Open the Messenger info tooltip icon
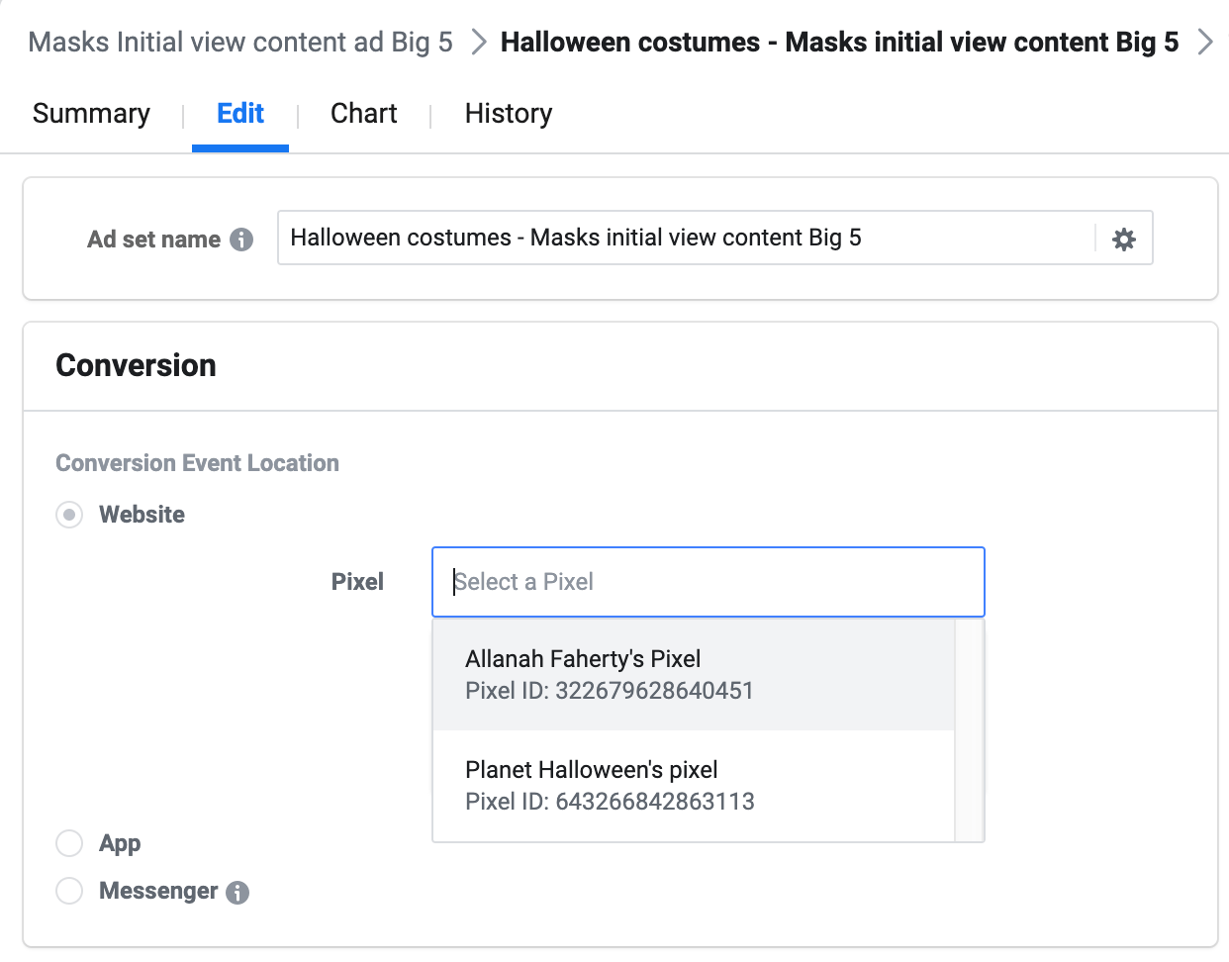Viewport: 1229px width, 962px height. [x=236, y=892]
